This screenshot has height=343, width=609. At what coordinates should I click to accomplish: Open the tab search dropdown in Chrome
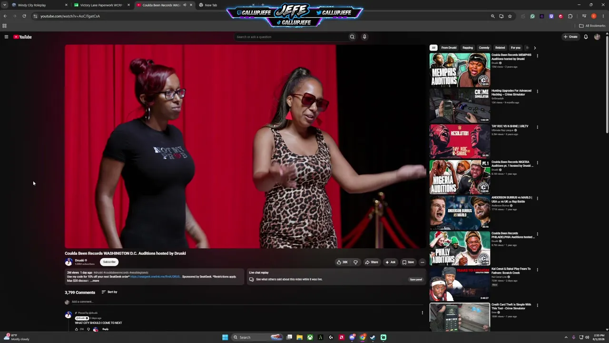[5, 5]
